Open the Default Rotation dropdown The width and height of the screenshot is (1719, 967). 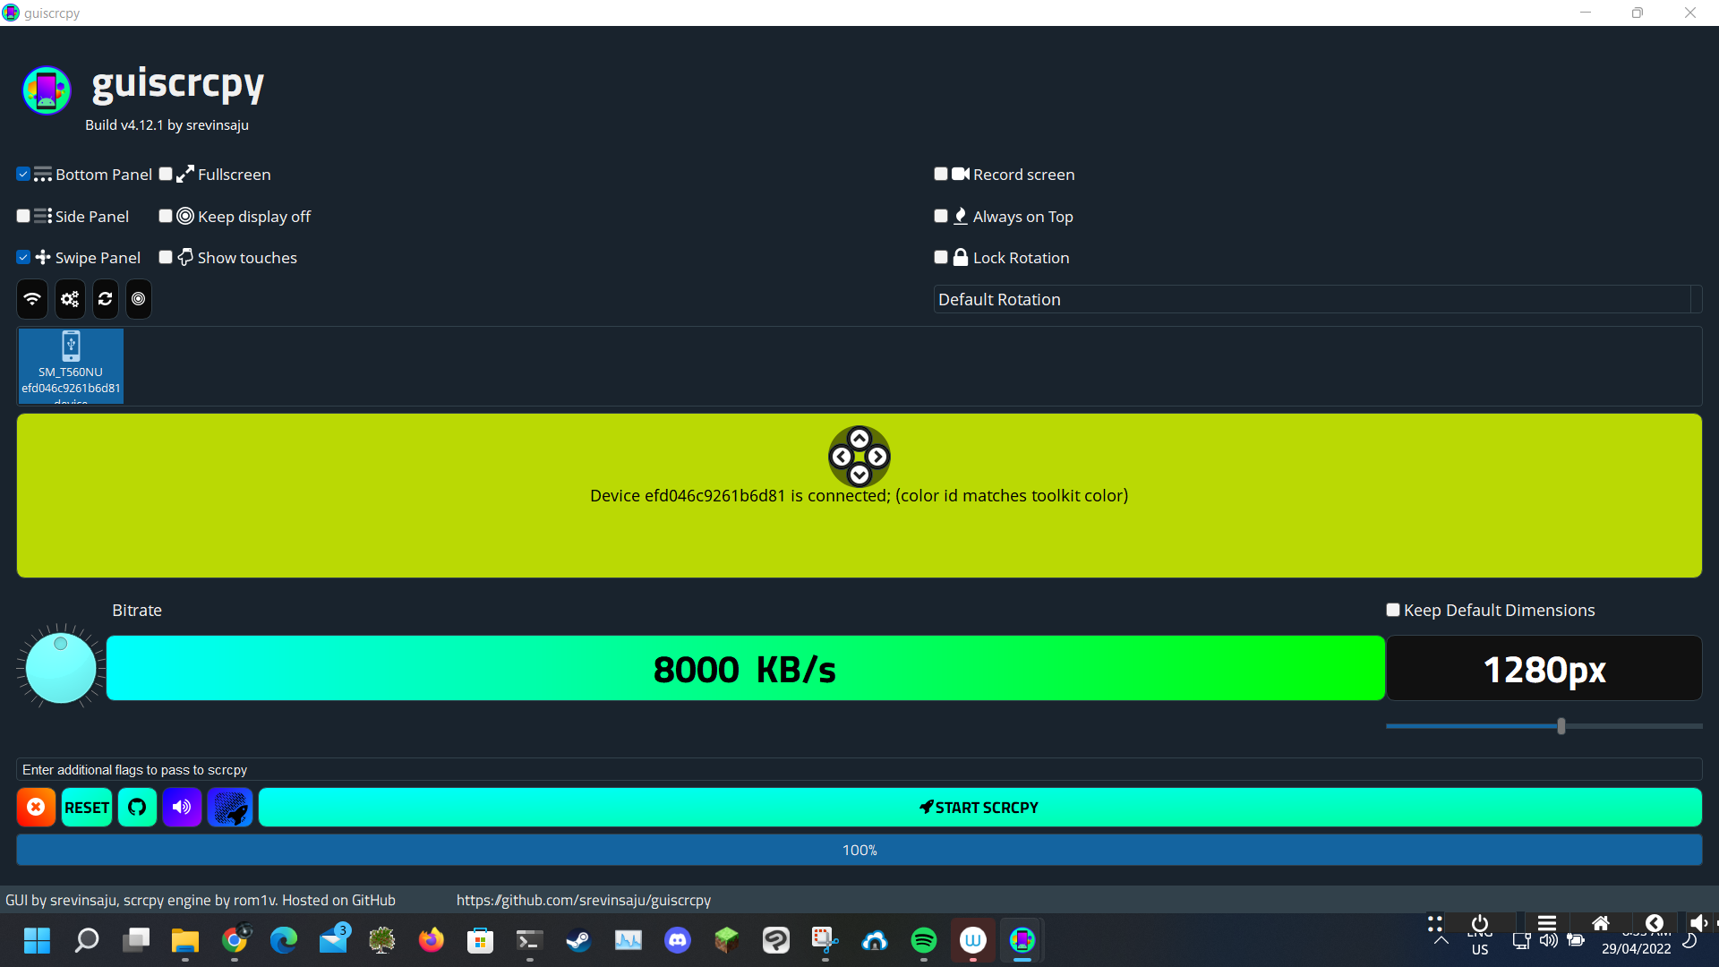(x=1318, y=300)
